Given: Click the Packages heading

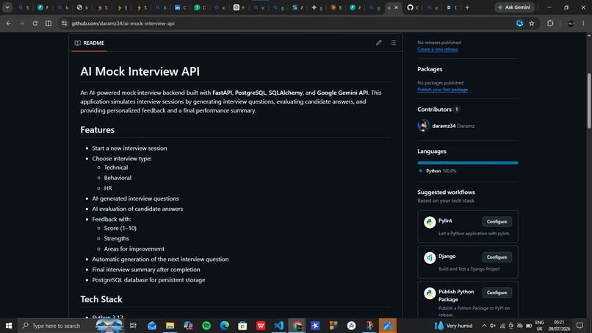Looking at the screenshot, I should (x=430, y=69).
